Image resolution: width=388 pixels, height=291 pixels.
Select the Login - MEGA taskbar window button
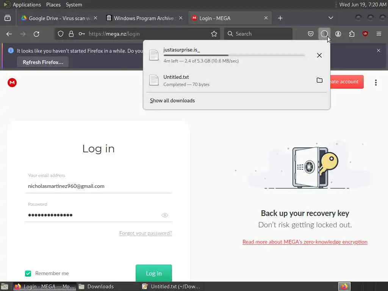[45, 286]
